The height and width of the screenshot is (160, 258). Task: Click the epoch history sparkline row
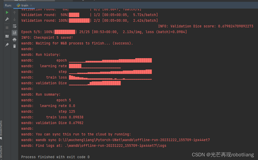[x=86, y=60]
